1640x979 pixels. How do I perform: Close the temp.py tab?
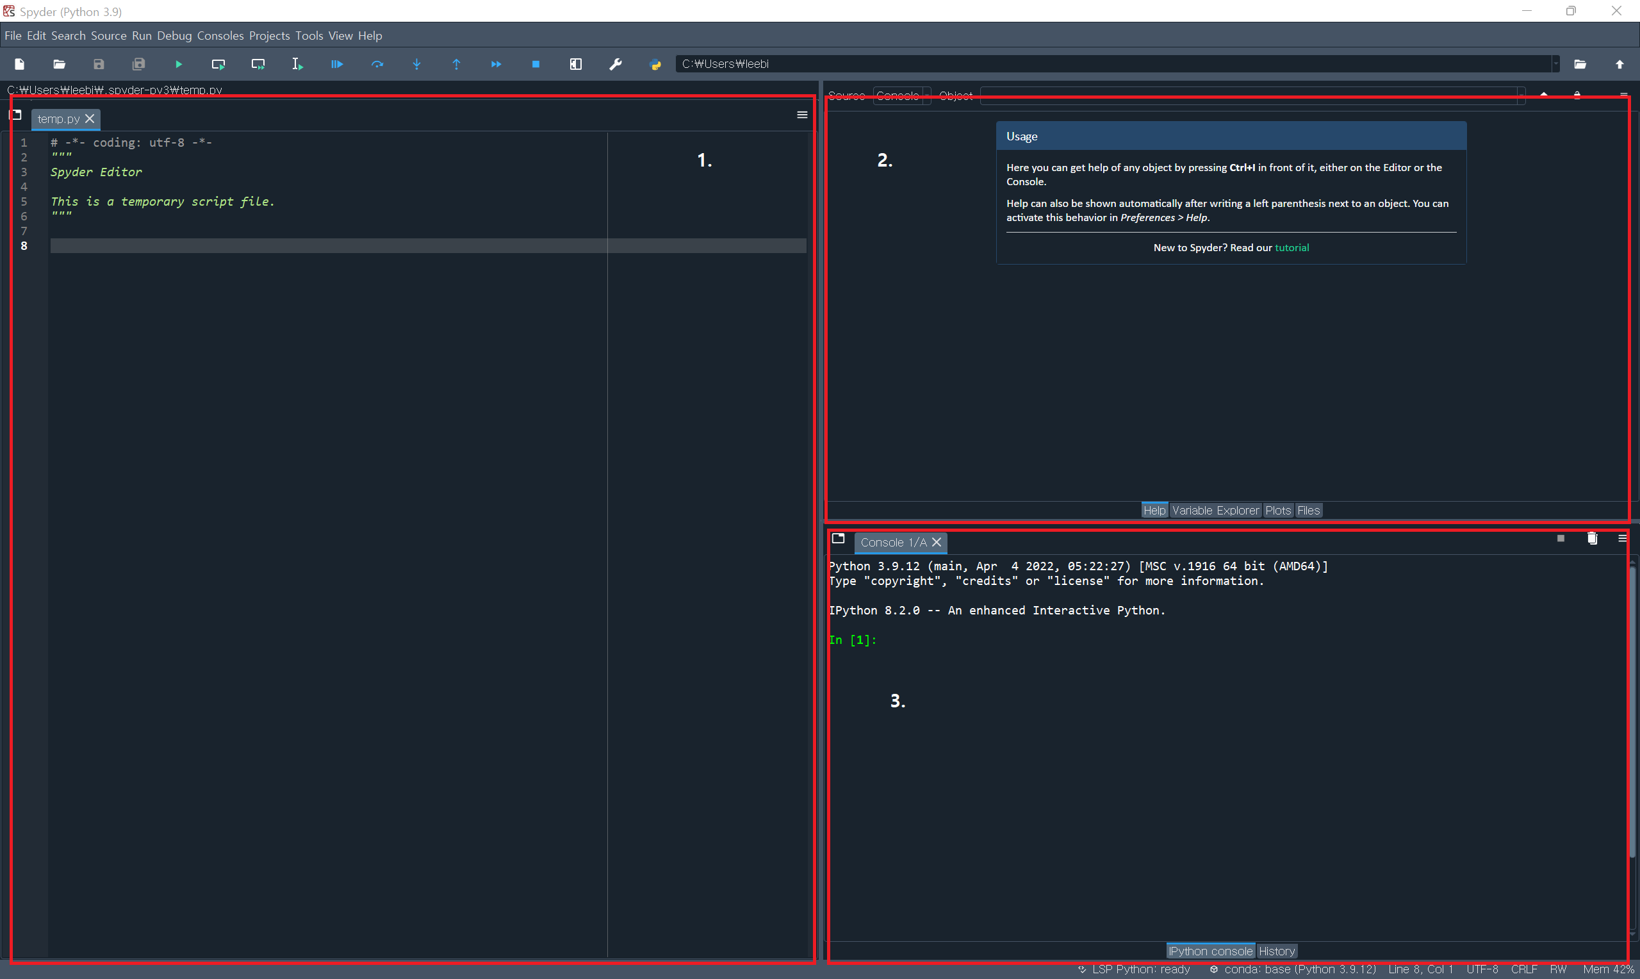[x=90, y=119]
